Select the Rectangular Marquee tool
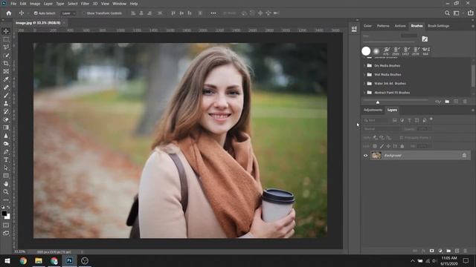This screenshot has height=267, width=476. pyautogui.click(x=6, y=39)
